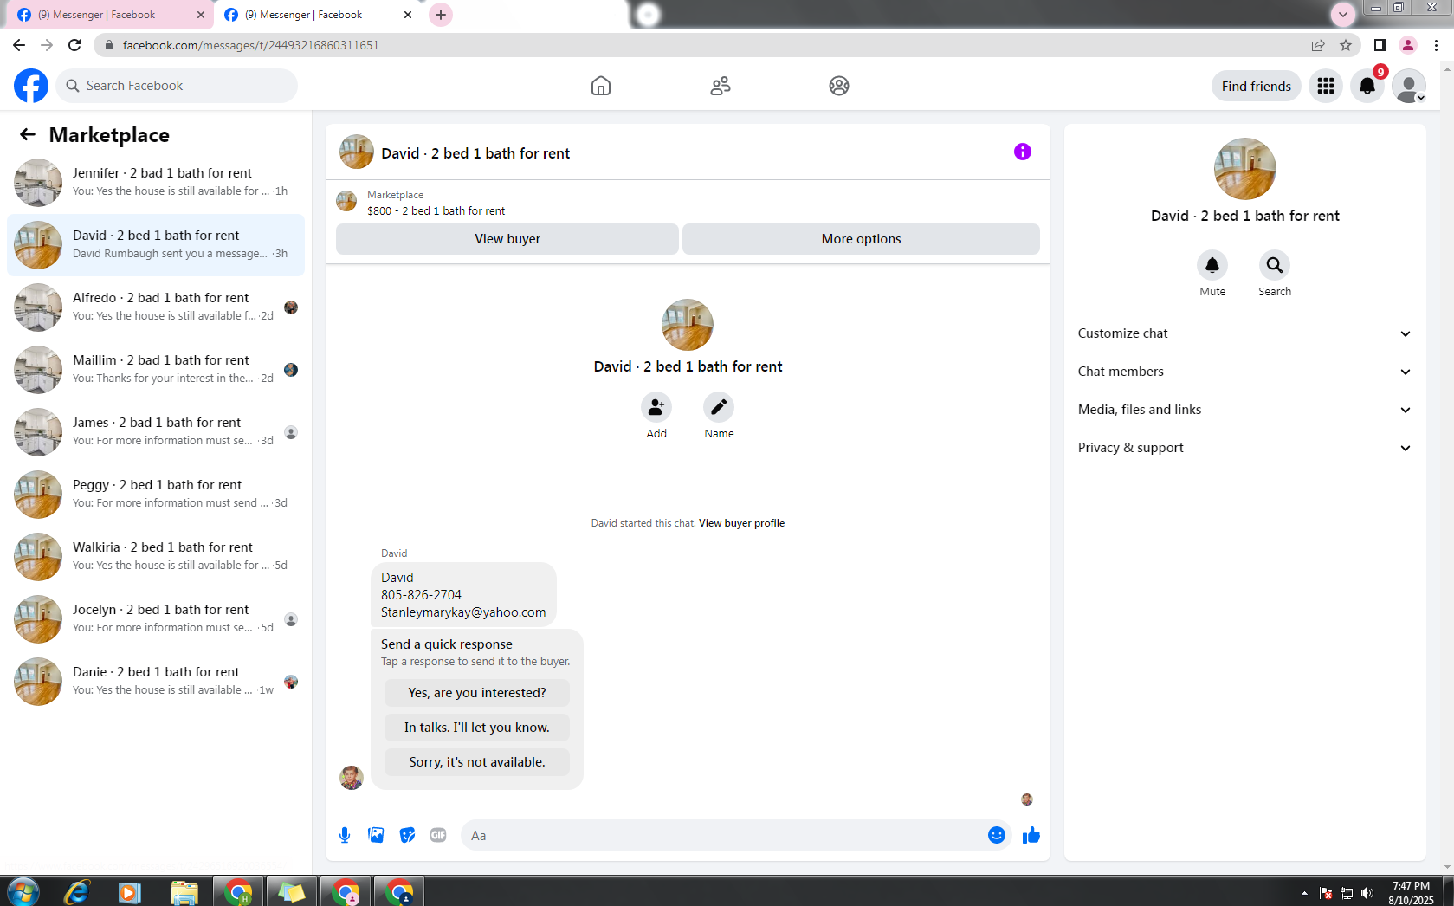This screenshot has height=906, width=1454.
Task: Open Maillim's rental conversation
Action: [156, 370]
